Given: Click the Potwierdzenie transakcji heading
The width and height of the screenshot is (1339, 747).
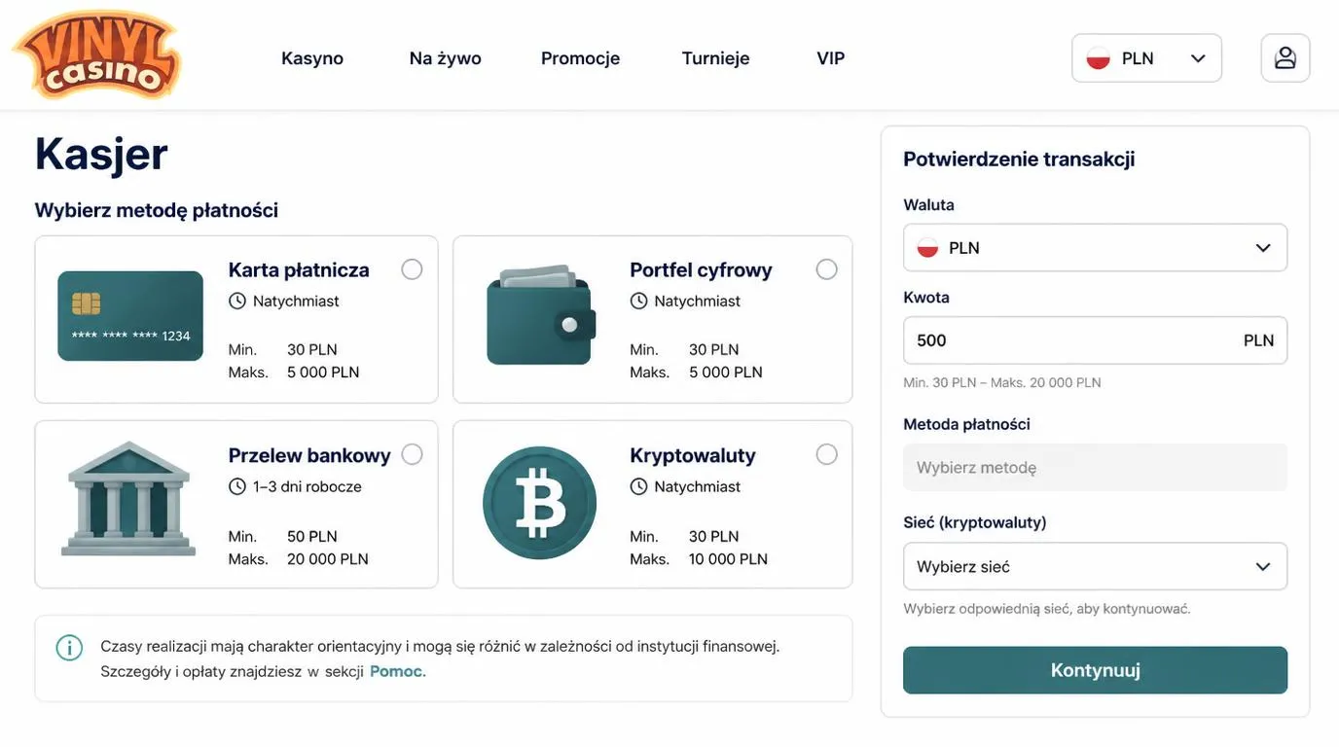Looking at the screenshot, I should click(x=1019, y=159).
